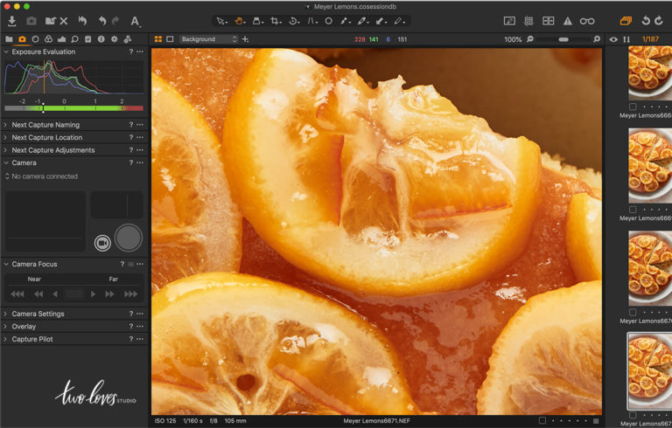Open Exposure Evaluation options (three dots)

click(x=140, y=52)
